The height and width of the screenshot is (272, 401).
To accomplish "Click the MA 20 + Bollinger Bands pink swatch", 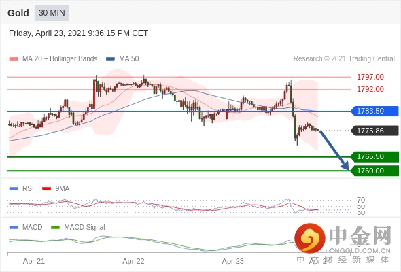I will (14, 59).
